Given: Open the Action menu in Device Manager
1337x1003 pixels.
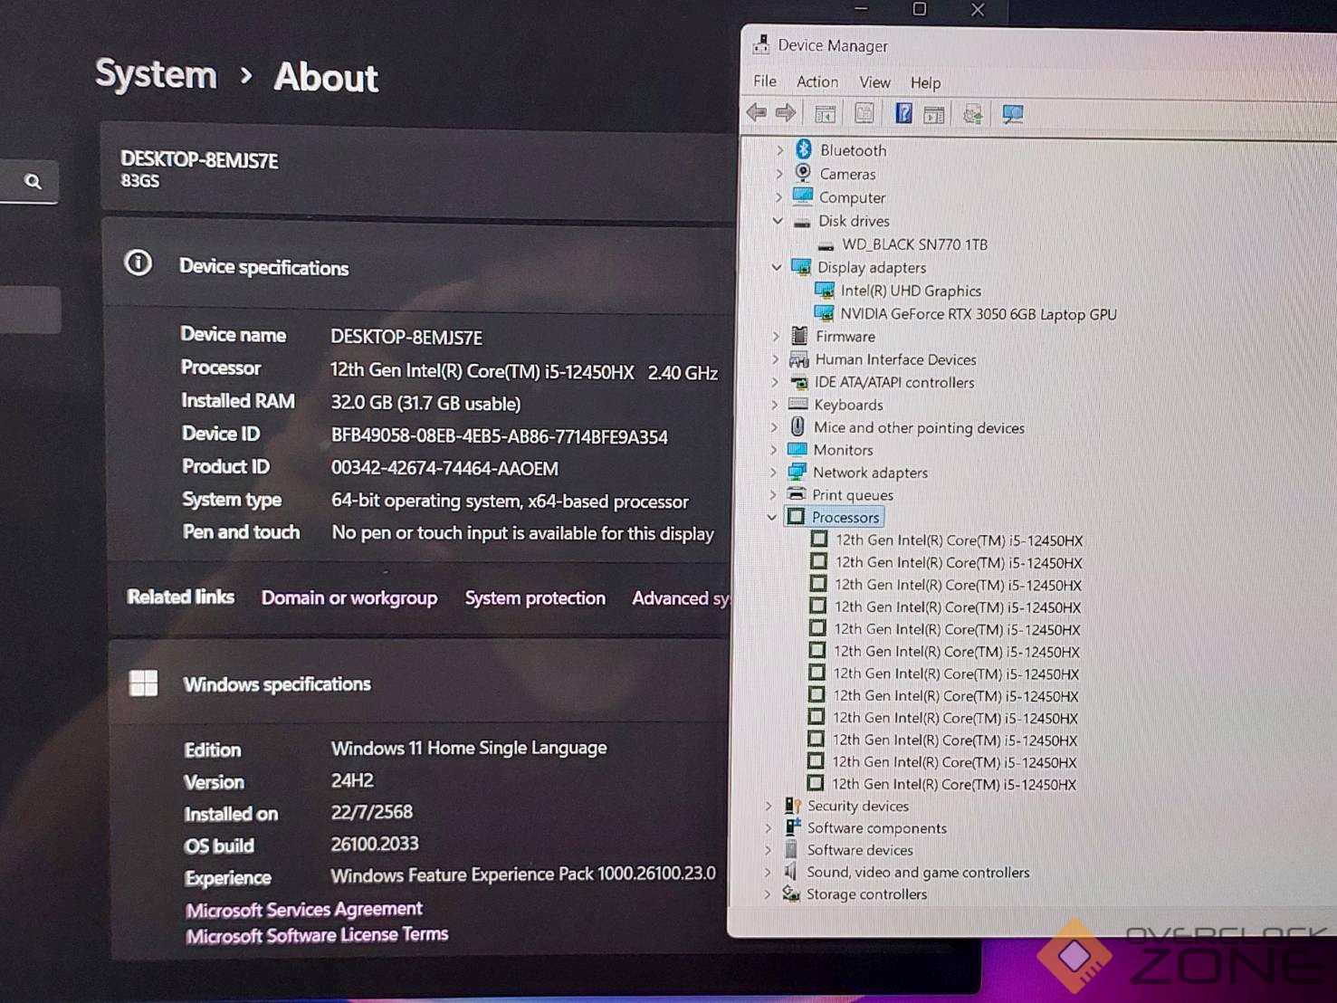Looking at the screenshot, I should pyautogui.click(x=817, y=81).
